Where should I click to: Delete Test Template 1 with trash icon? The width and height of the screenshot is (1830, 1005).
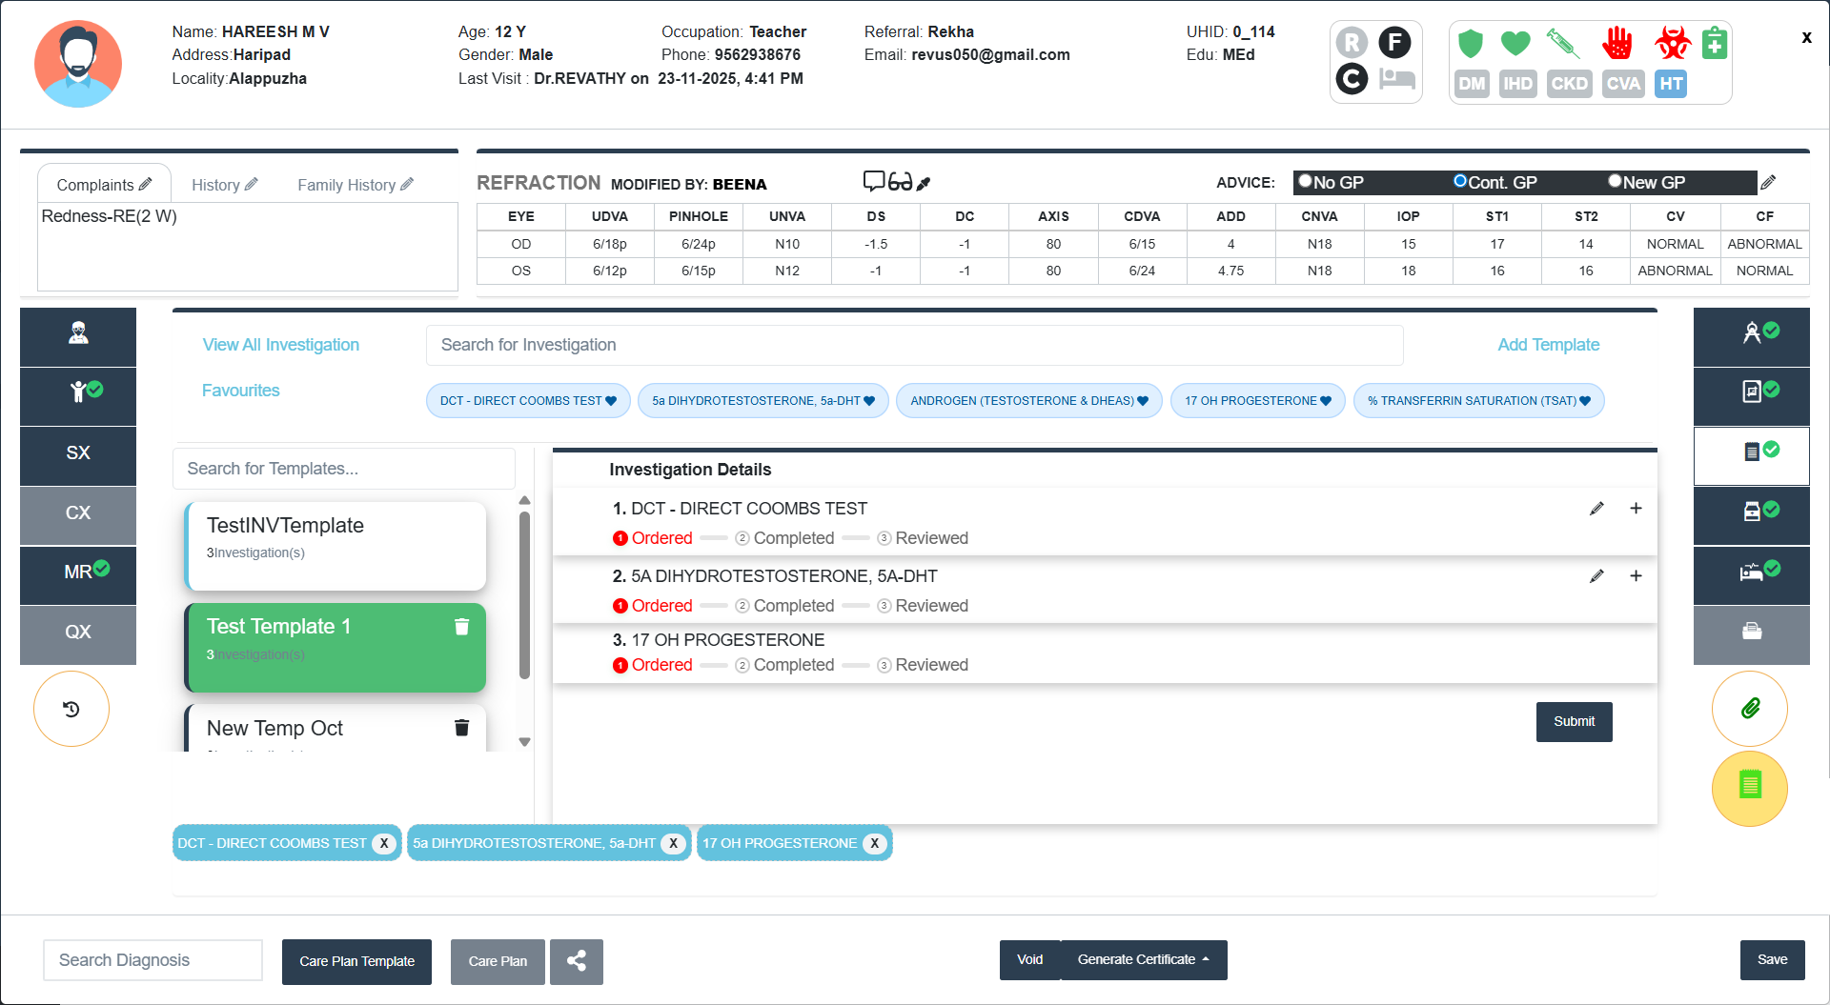(x=461, y=627)
